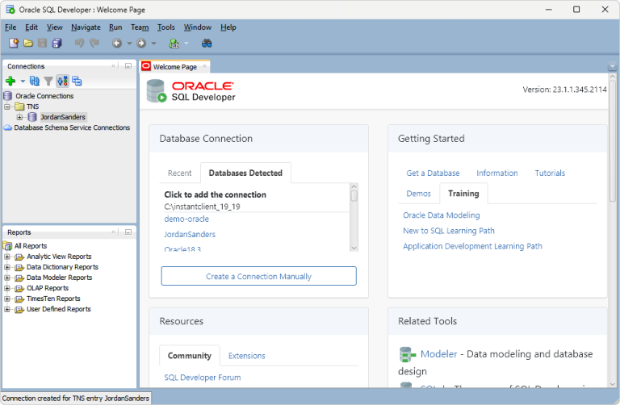Click the SQL Worksheet toolbar icon
The width and height of the screenshot is (620, 405).
(174, 43)
